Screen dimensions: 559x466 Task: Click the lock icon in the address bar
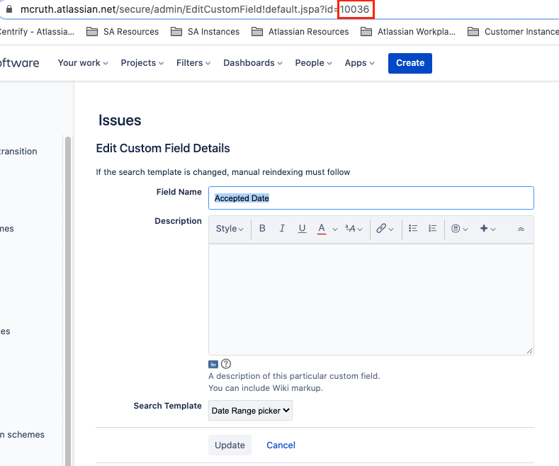point(9,9)
